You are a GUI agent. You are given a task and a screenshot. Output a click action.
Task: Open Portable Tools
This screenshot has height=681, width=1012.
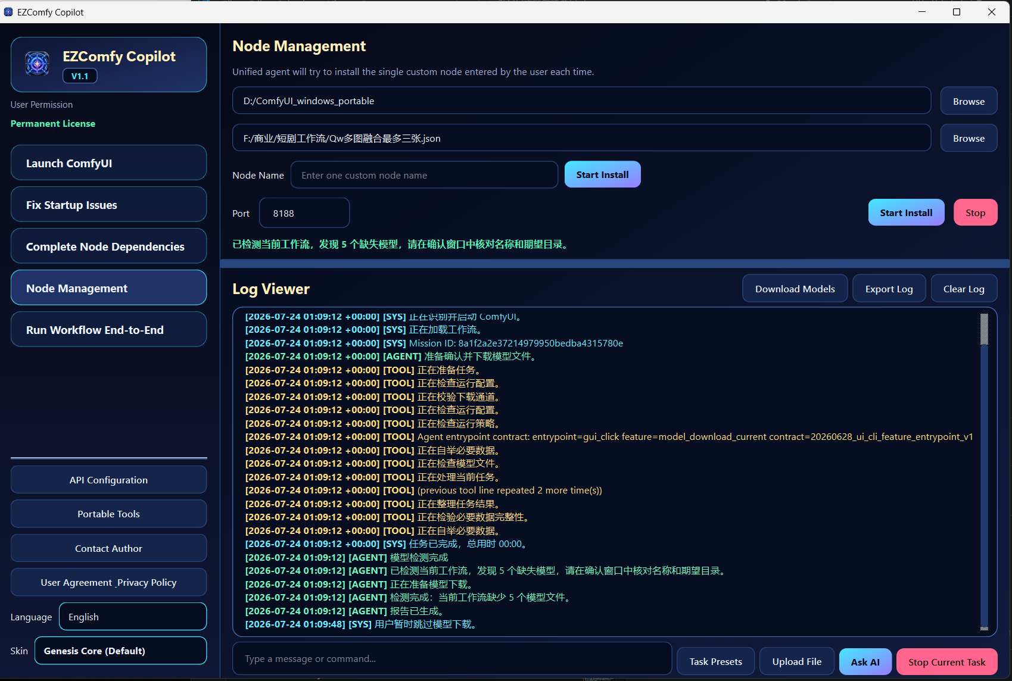click(108, 514)
